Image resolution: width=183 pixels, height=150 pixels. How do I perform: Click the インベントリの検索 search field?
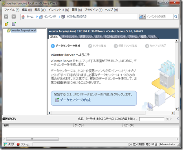pos(159,16)
